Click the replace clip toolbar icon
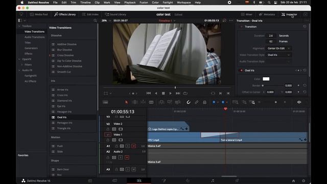The width and height of the screenshot is (327, 184). 178,102
